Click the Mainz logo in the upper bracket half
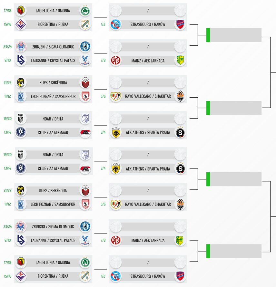 click(116, 60)
